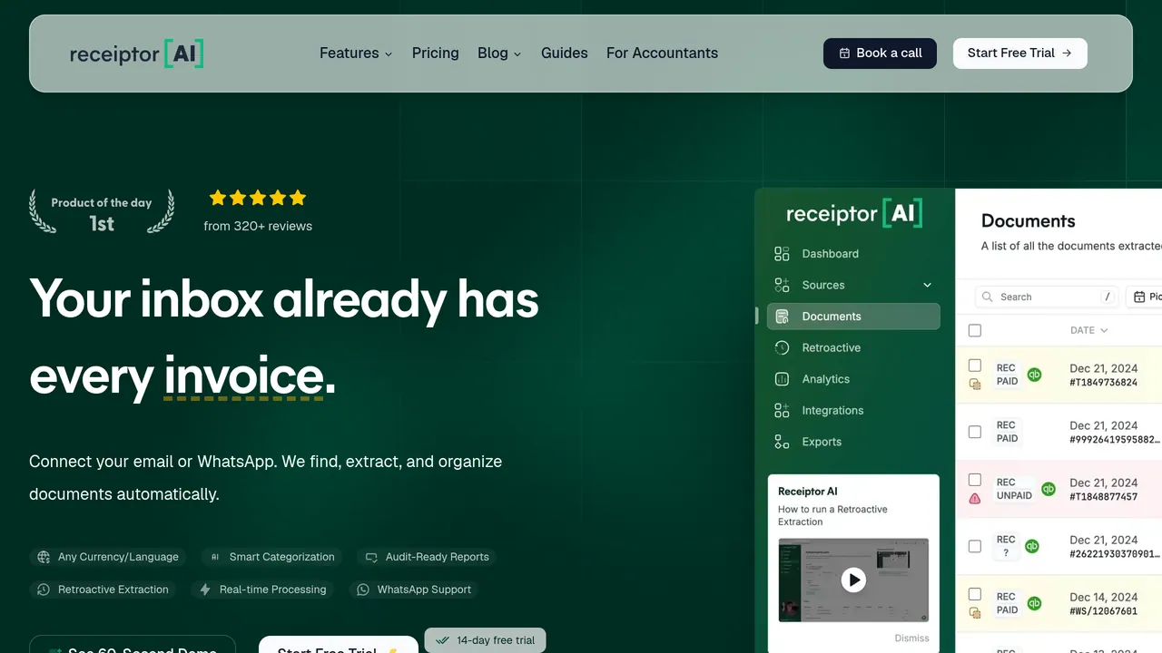Play the Retroactive Extraction tutorial video
Screen dimensions: 1162x653
(853, 580)
